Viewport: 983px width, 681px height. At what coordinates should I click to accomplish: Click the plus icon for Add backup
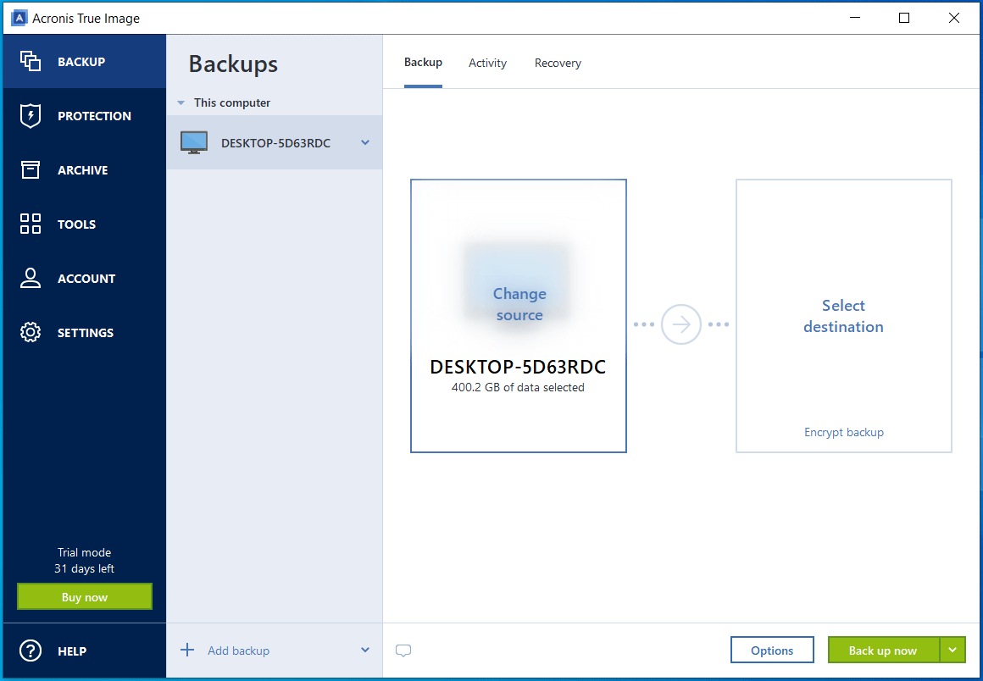point(186,651)
